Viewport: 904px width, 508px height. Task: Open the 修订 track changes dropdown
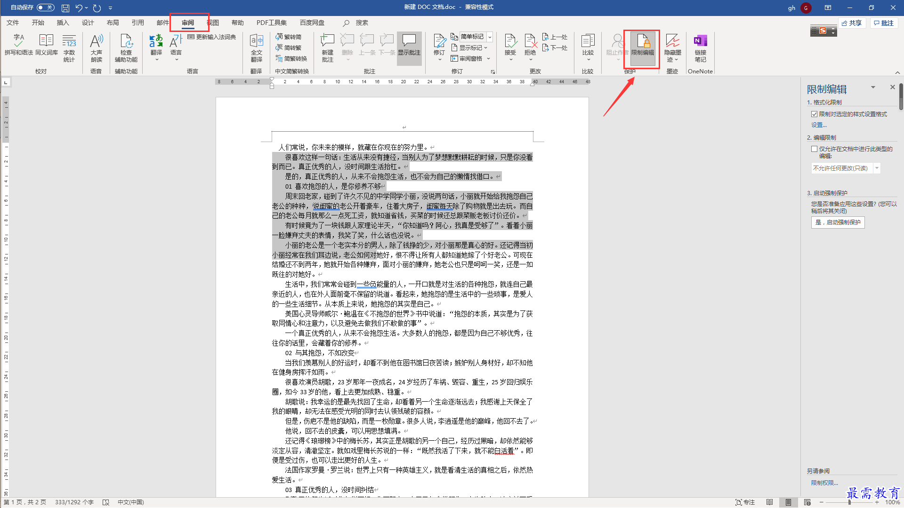point(439,60)
